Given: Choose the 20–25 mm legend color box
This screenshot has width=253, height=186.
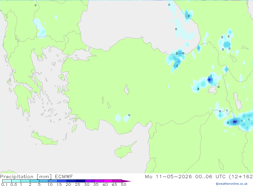Looking at the screenshot, I should pos(71,181).
